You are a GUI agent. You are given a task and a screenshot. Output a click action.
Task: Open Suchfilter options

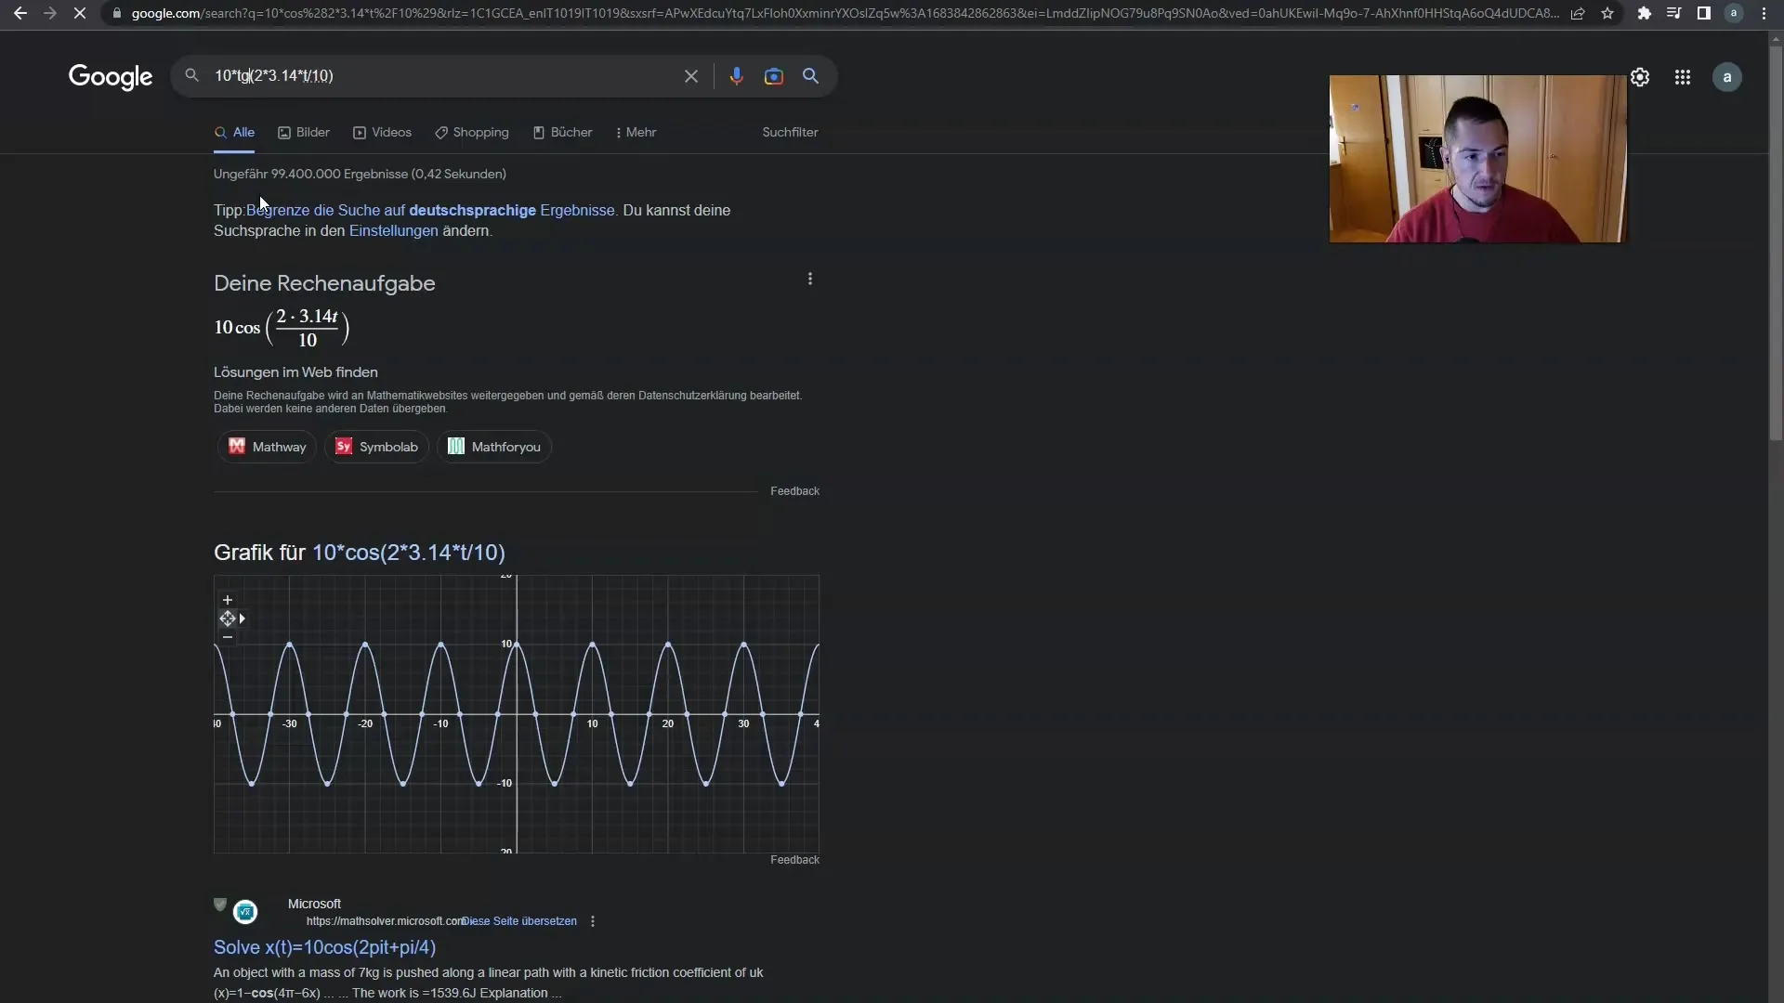click(790, 133)
